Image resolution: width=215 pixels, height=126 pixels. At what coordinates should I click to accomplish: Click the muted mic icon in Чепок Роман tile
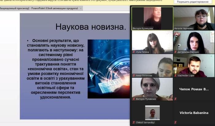pyautogui.click(x=175, y=99)
